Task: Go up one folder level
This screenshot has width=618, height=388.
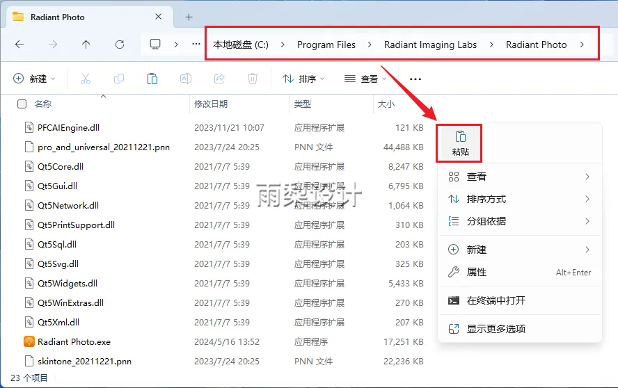Action: point(86,45)
